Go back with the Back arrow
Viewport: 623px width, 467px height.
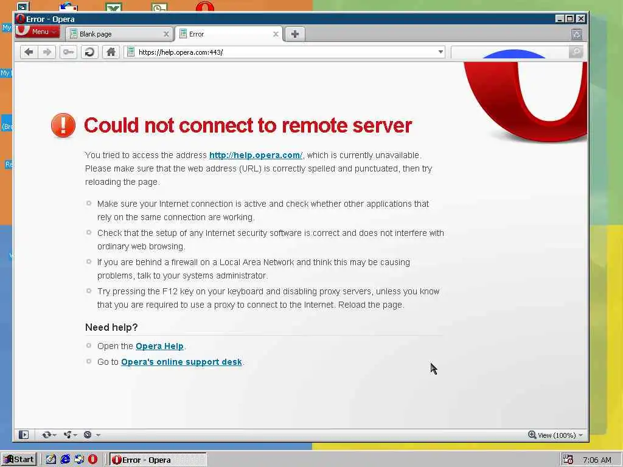click(x=29, y=52)
